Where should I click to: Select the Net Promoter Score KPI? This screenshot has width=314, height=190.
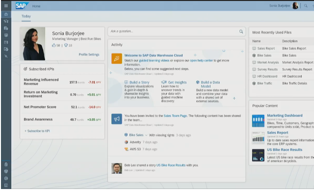[x=62, y=107]
